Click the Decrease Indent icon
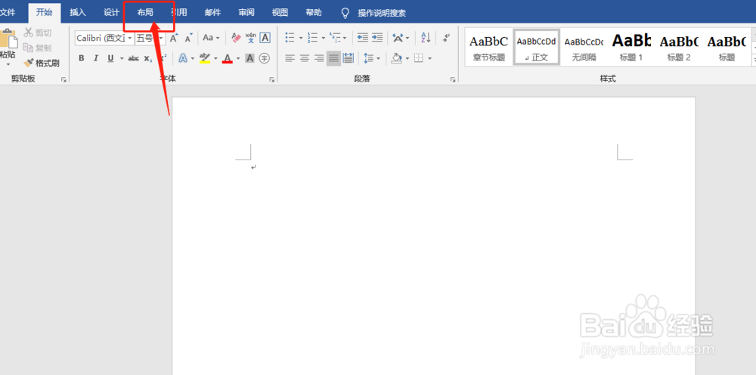Screen dimensions: 756x375 point(363,38)
